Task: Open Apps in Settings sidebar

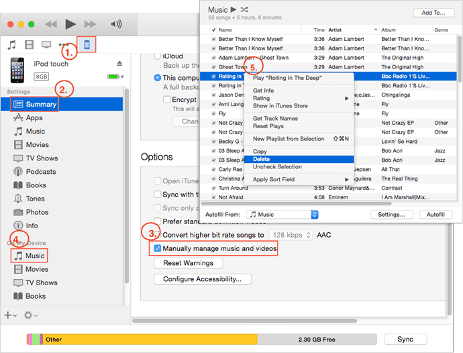Action: 28,117
